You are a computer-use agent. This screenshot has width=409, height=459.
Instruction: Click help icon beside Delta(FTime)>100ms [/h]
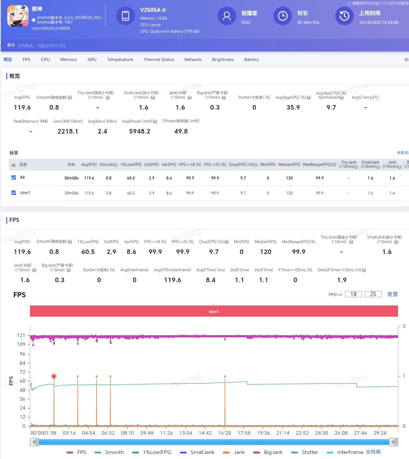coord(364,270)
